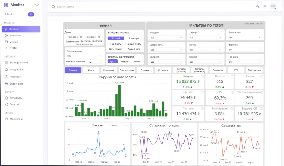Open the Отдел продаж tab
The width and height of the screenshot is (284, 166).
tap(127, 70)
